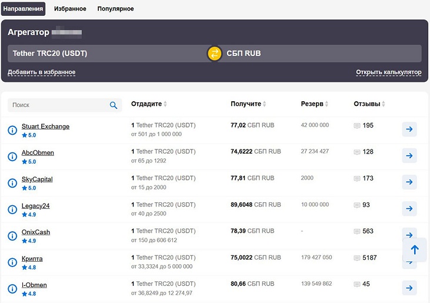Image resolution: width=430 pixels, height=303 pixels.
Task: Click the scroll-to-top up arrow button
Action: (x=415, y=250)
